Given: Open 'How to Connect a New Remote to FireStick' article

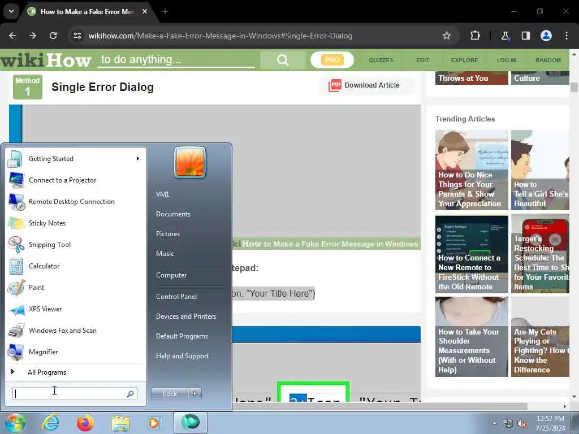Looking at the screenshot, I should (x=472, y=254).
